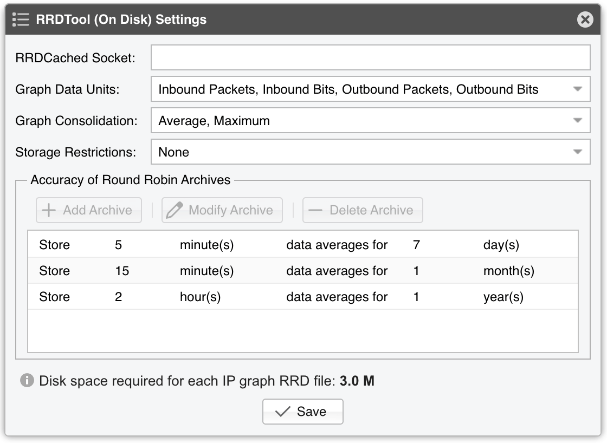Click the Accuracy of Round Robin Archives heading
The image size is (607, 443).
point(131,180)
